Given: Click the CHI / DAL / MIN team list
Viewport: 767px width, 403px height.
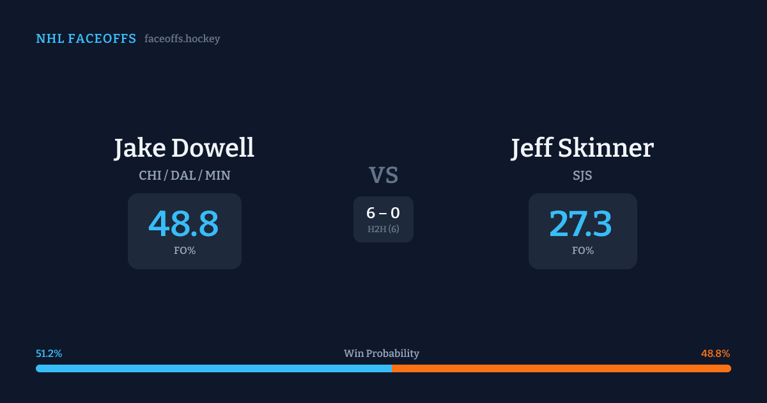Looking at the screenshot, I should (184, 175).
